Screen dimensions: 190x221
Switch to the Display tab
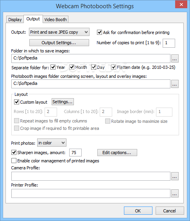[15, 20]
